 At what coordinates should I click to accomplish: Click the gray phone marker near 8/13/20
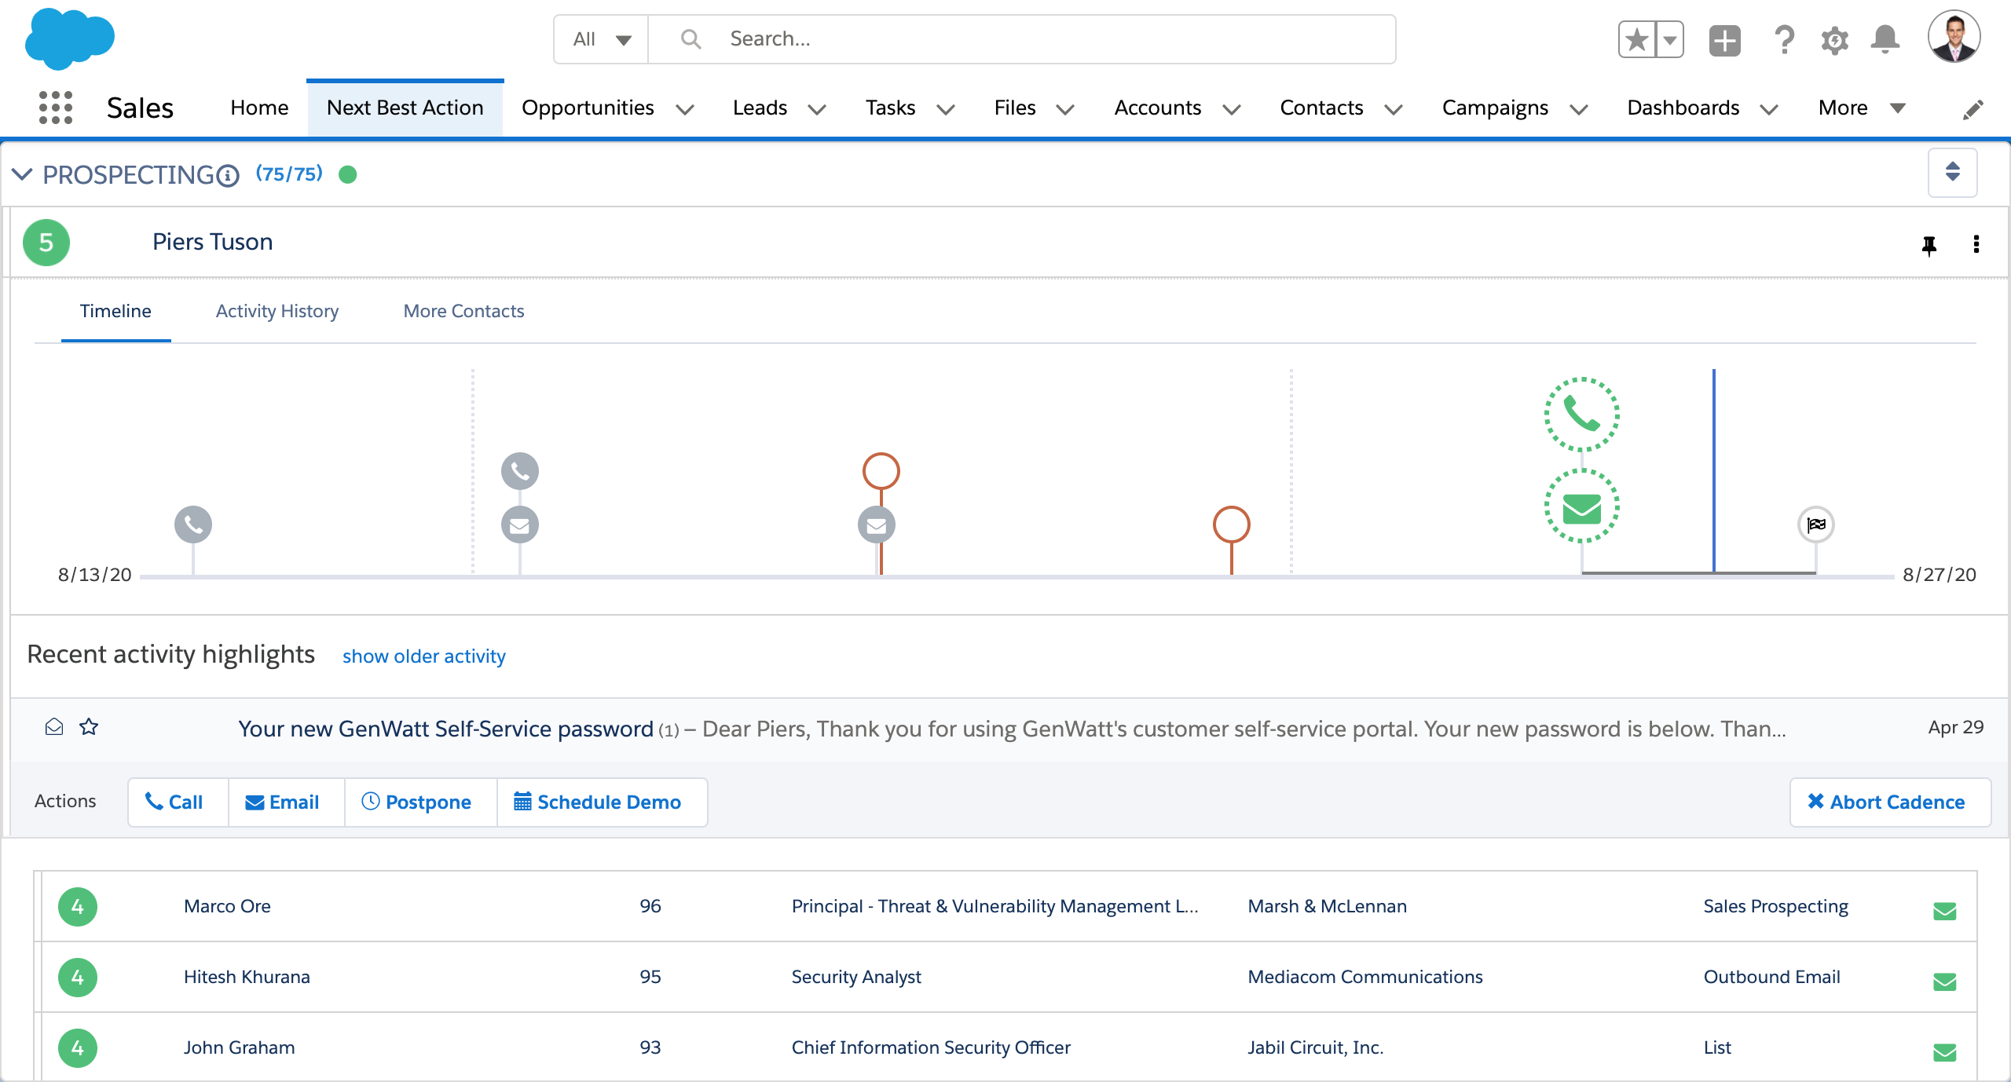(x=193, y=525)
